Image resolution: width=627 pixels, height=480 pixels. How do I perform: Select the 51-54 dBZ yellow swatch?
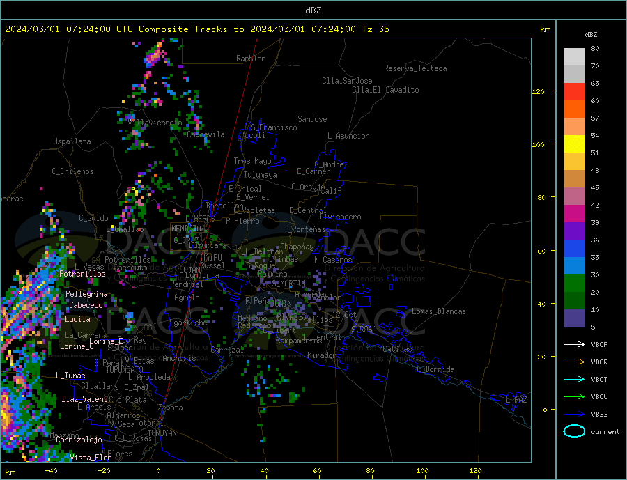coord(574,144)
